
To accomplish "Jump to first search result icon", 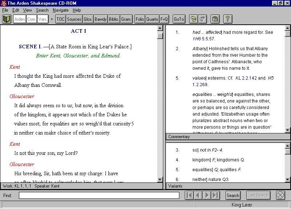I will click(x=189, y=195).
